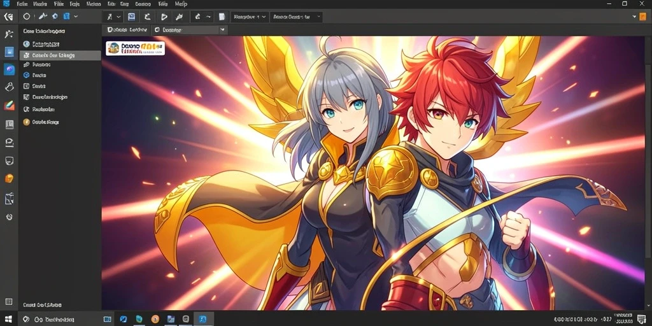Select the red and teal pen icon in sidebar

pyautogui.click(x=9, y=106)
